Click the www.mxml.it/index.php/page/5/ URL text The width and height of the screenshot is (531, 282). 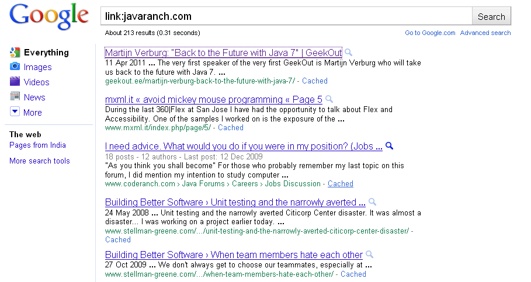pyautogui.click(x=158, y=128)
